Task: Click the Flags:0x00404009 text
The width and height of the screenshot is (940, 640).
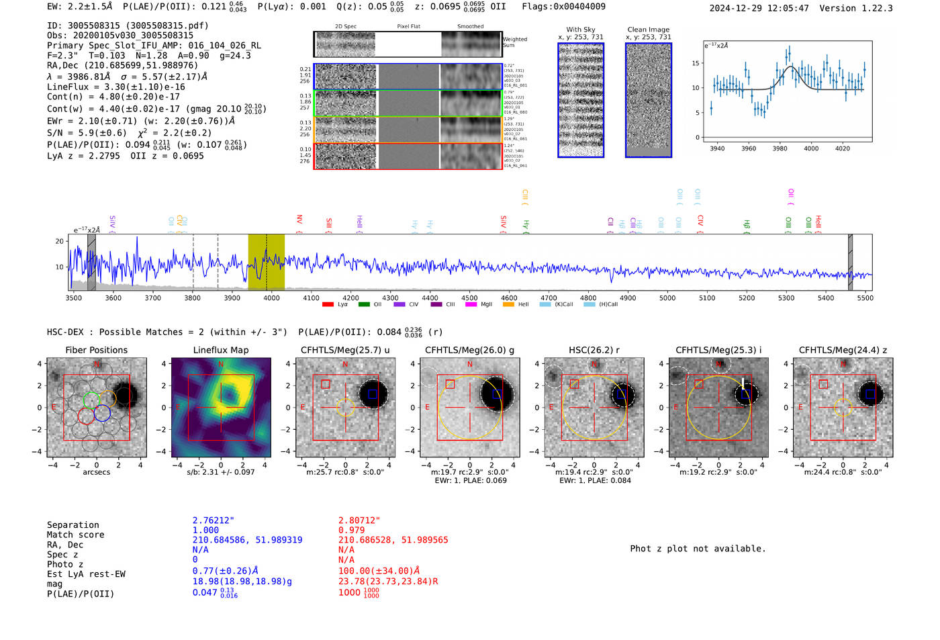Action: pos(563,7)
